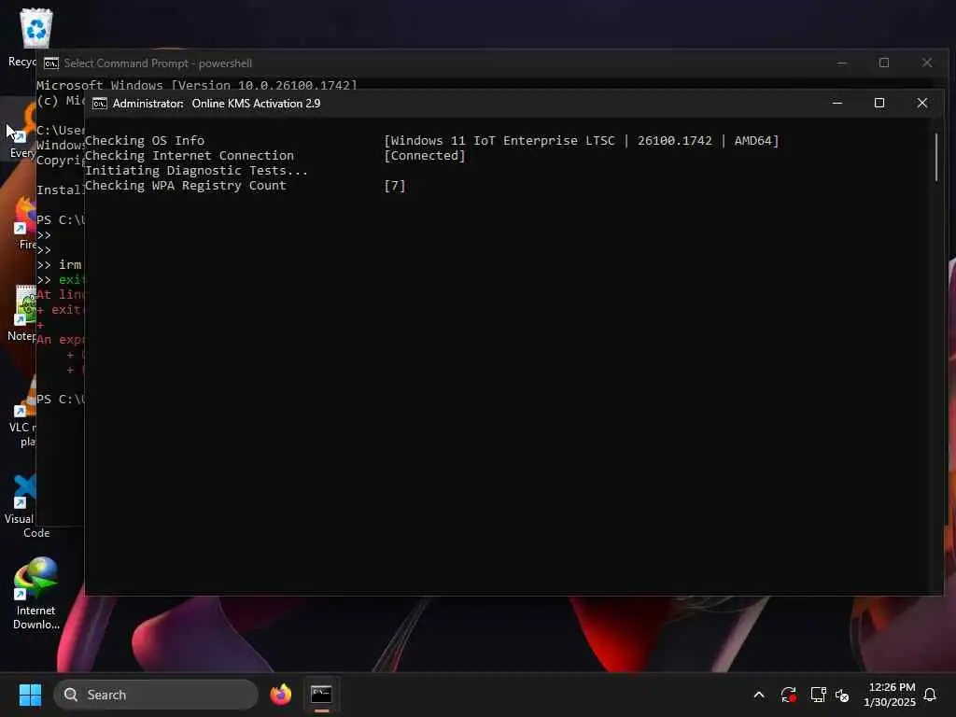Click the Select Command Prompt window's title icon
This screenshot has width=956, height=717.
51,63
